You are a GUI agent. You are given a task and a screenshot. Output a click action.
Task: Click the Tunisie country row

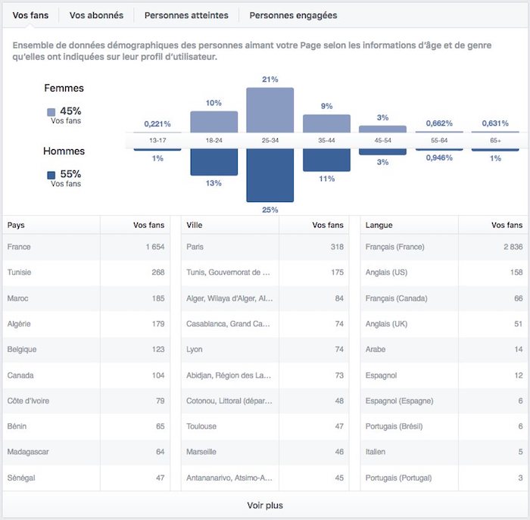(85, 272)
